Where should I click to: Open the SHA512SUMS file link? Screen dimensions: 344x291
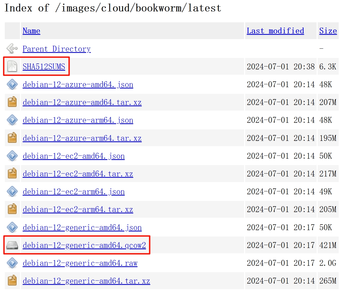[44, 67]
